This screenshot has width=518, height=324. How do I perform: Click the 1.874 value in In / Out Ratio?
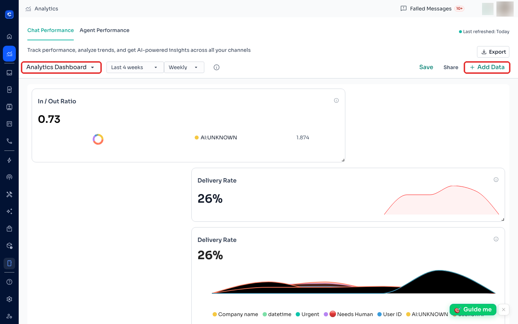[x=303, y=138]
